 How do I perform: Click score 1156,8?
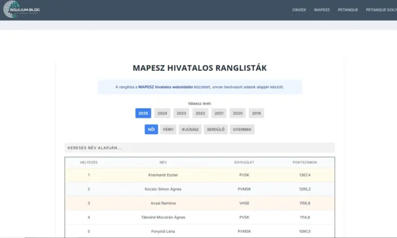305,203
